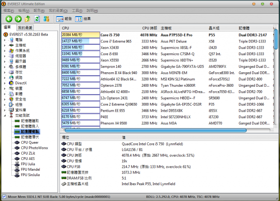Screen dimensions: 280x201
Task: Click the users/people toolbar icon
Action: tap(46, 19)
